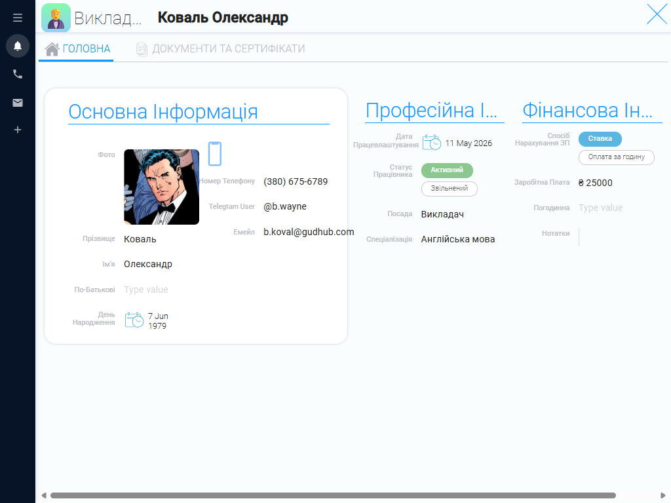Screen dimensions: 671x503
Task: Click the salary value ₴ 25000
Action: click(x=595, y=183)
